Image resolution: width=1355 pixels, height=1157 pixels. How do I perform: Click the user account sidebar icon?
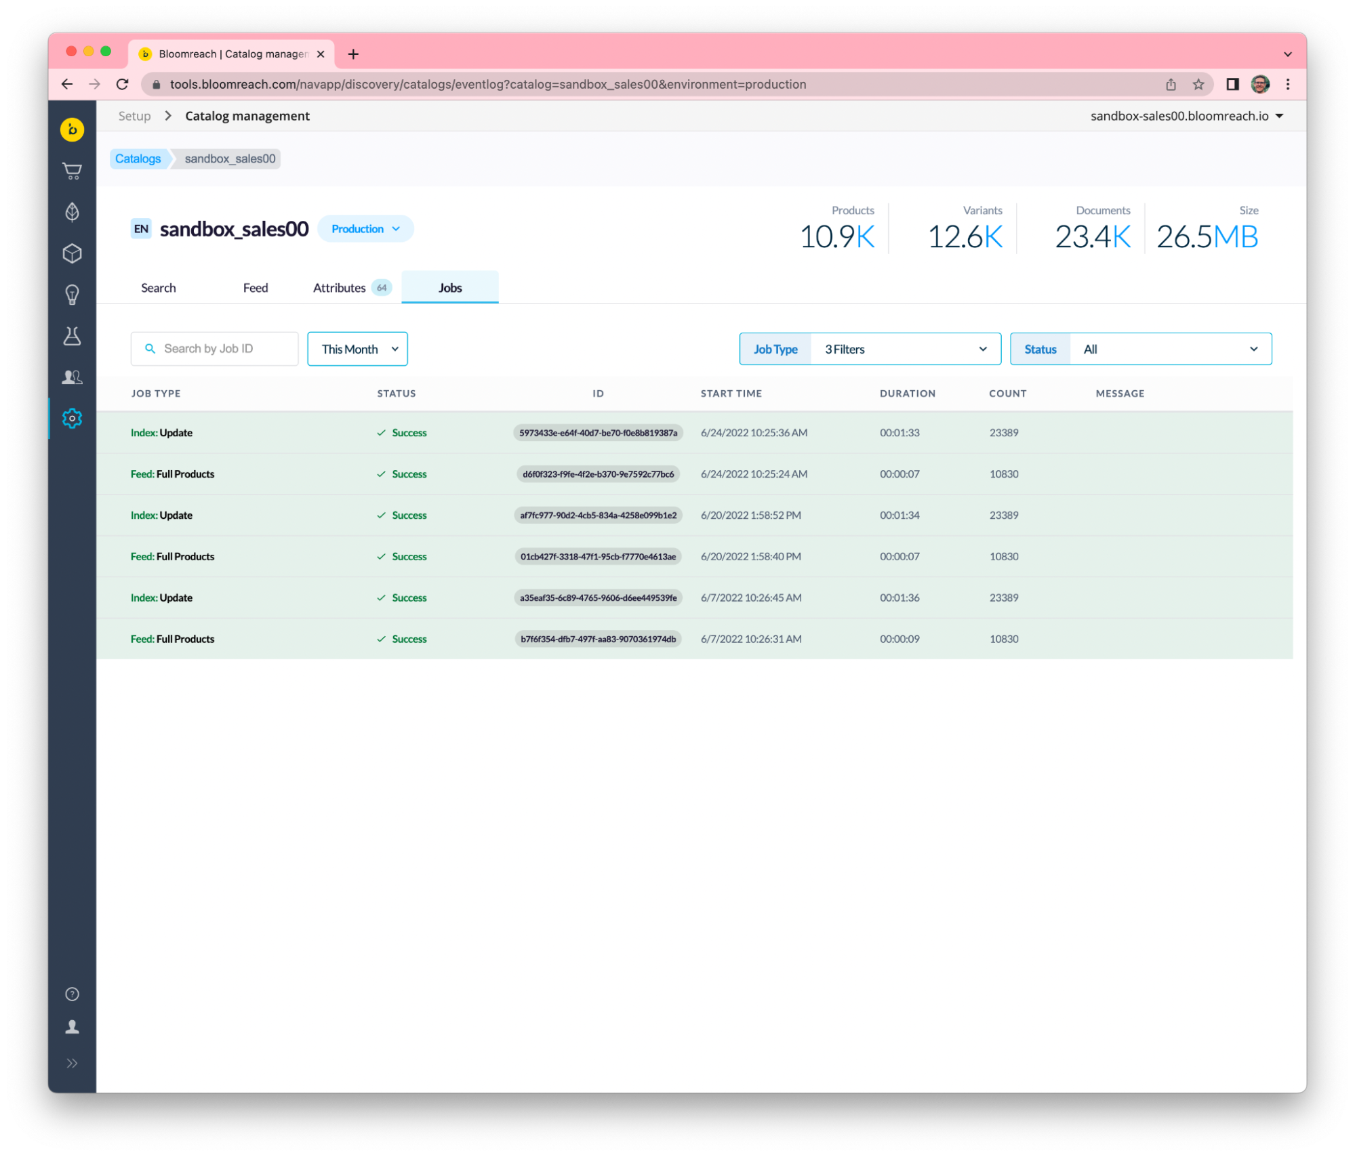[x=72, y=1028]
